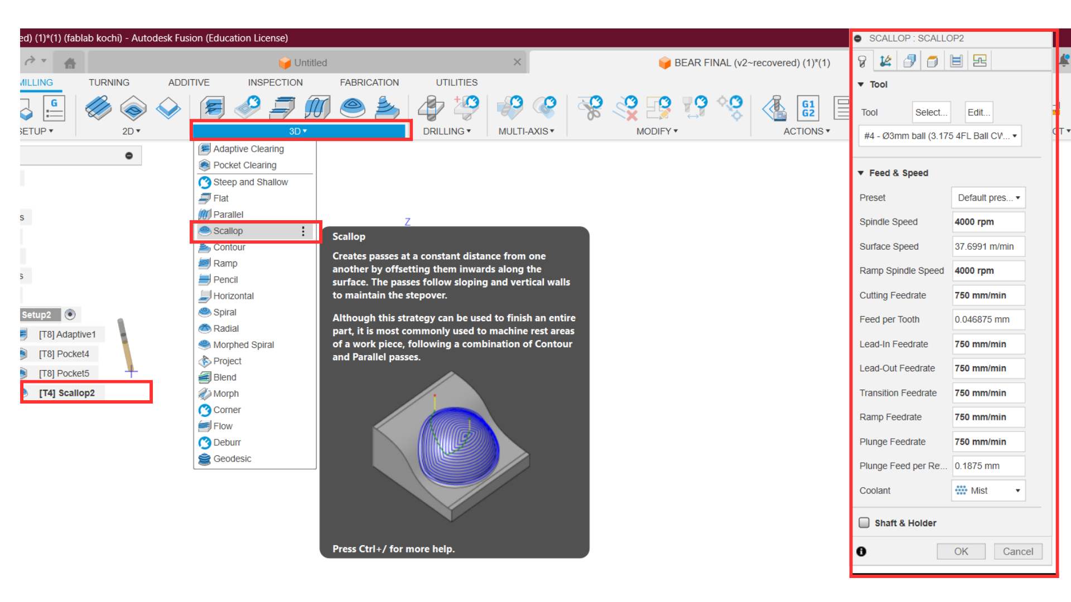Switch to the FABRICATION ribbon tab
The width and height of the screenshot is (1071, 602).
coord(369,82)
